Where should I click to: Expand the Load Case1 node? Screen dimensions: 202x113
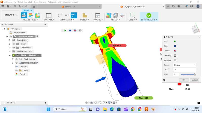coord(12,63)
